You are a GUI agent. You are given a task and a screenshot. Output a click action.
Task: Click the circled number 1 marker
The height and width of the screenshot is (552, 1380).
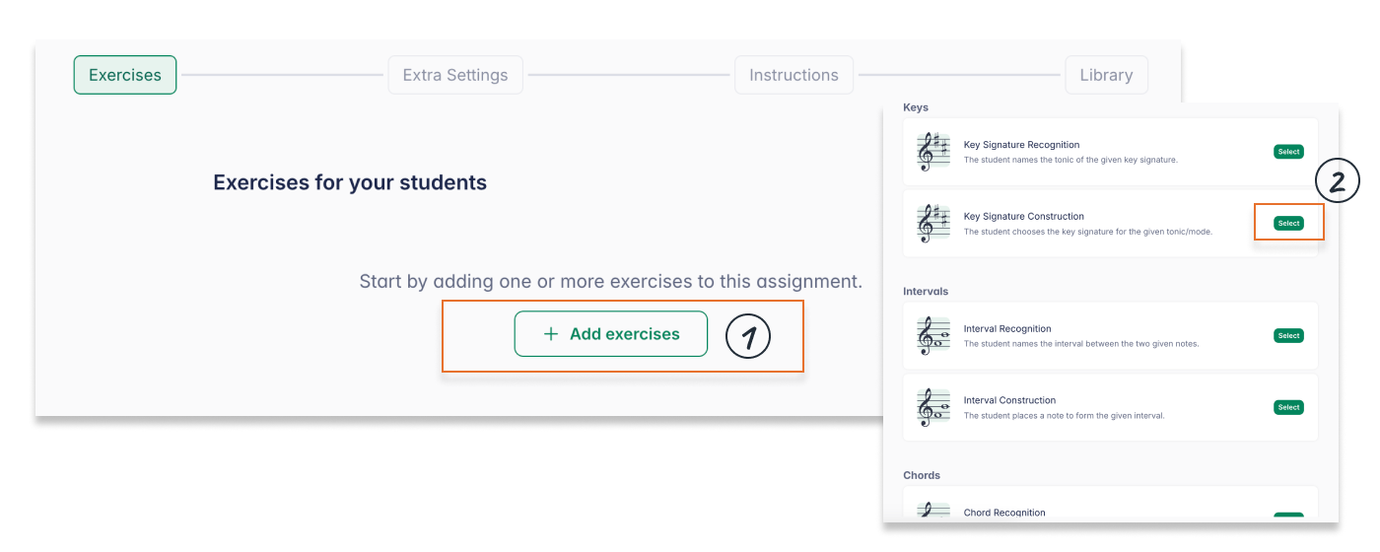click(748, 337)
